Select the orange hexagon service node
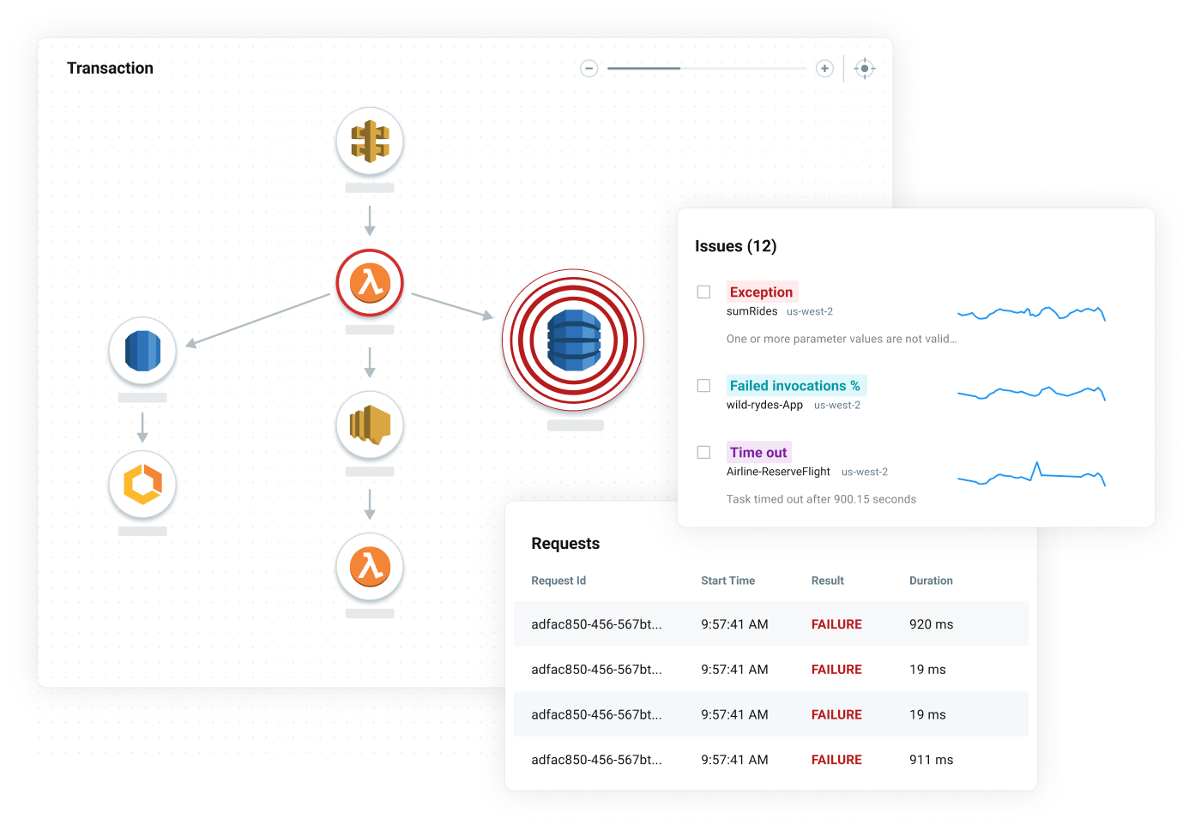This screenshot has width=1189, height=825. point(142,485)
